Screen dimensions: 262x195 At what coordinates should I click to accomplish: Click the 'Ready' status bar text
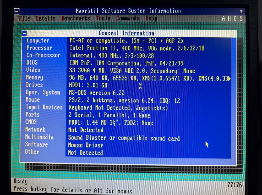20,181
